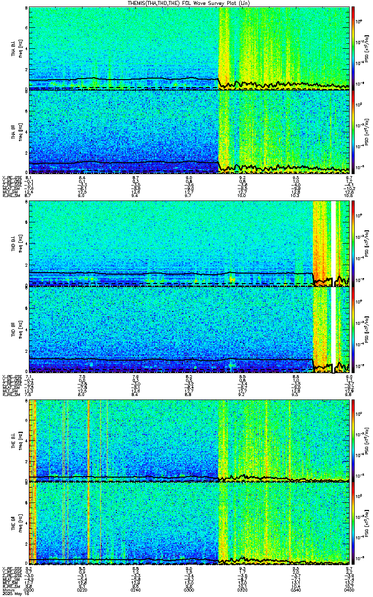Click the '0200' time tick label
The width and height of the screenshot is (373, 597).
click(29, 590)
